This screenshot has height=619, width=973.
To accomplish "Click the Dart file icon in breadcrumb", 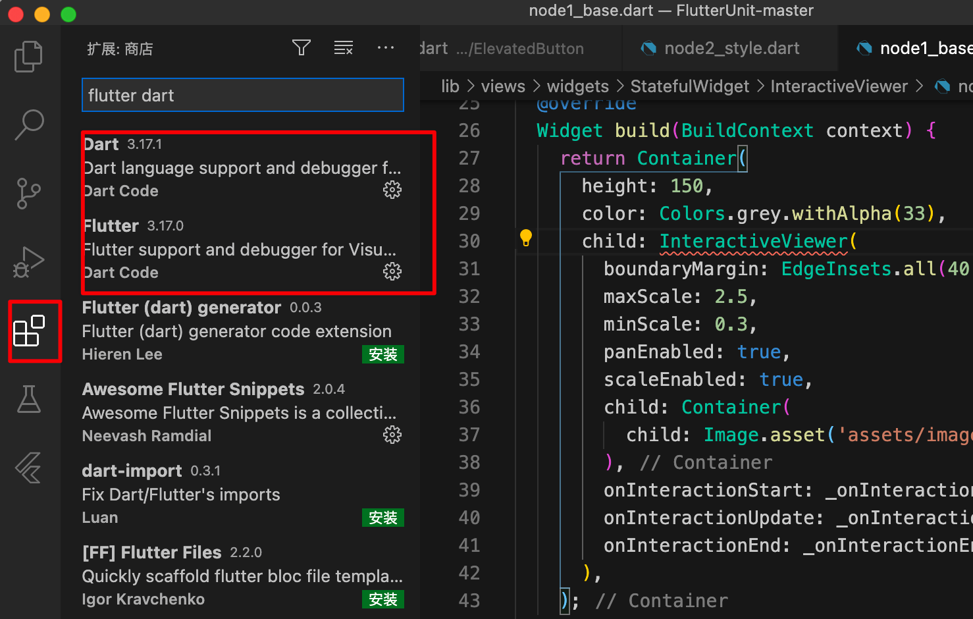I will point(943,86).
